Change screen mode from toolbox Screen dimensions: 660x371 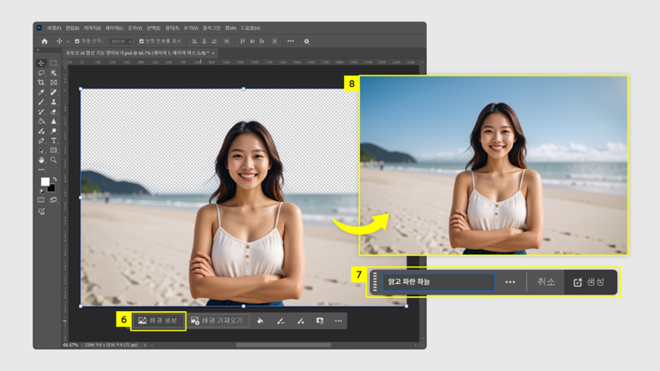point(54,200)
